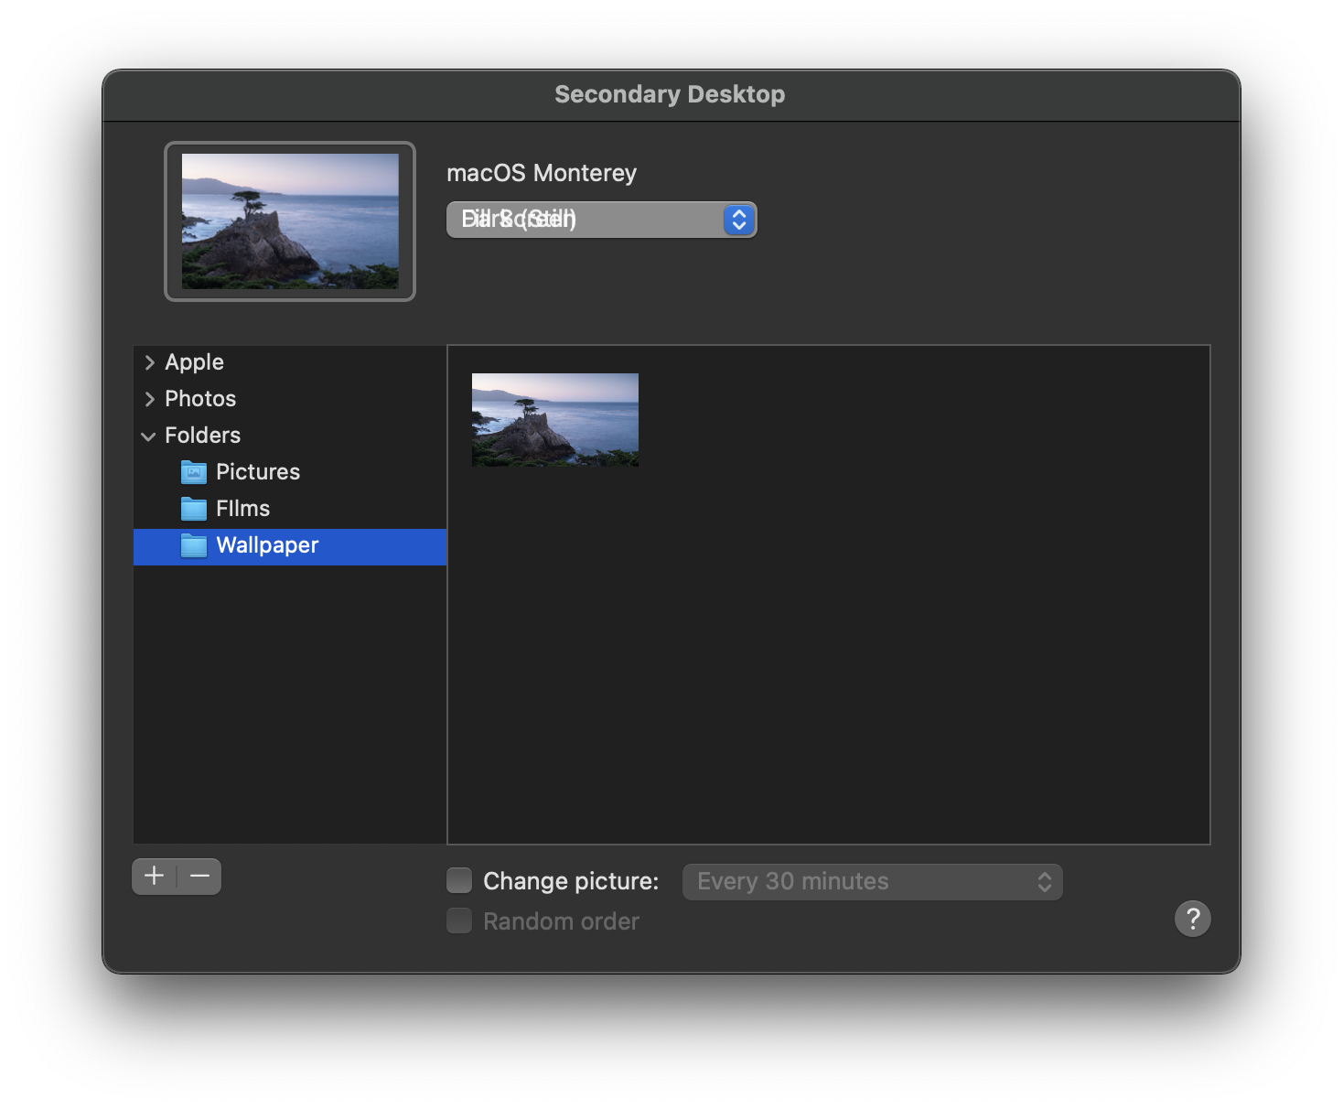The height and width of the screenshot is (1109, 1343).
Task: Click the Secondary Desktop window title
Action: [x=670, y=94]
